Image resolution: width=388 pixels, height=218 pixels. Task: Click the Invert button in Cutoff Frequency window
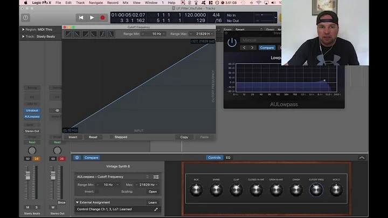coord(73,137)
